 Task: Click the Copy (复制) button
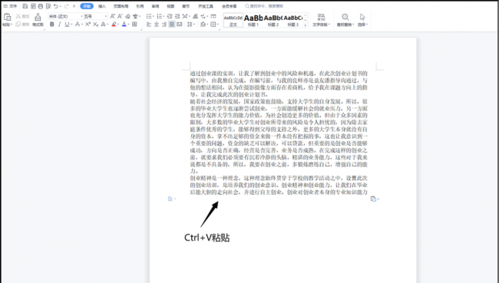point(22,25)
